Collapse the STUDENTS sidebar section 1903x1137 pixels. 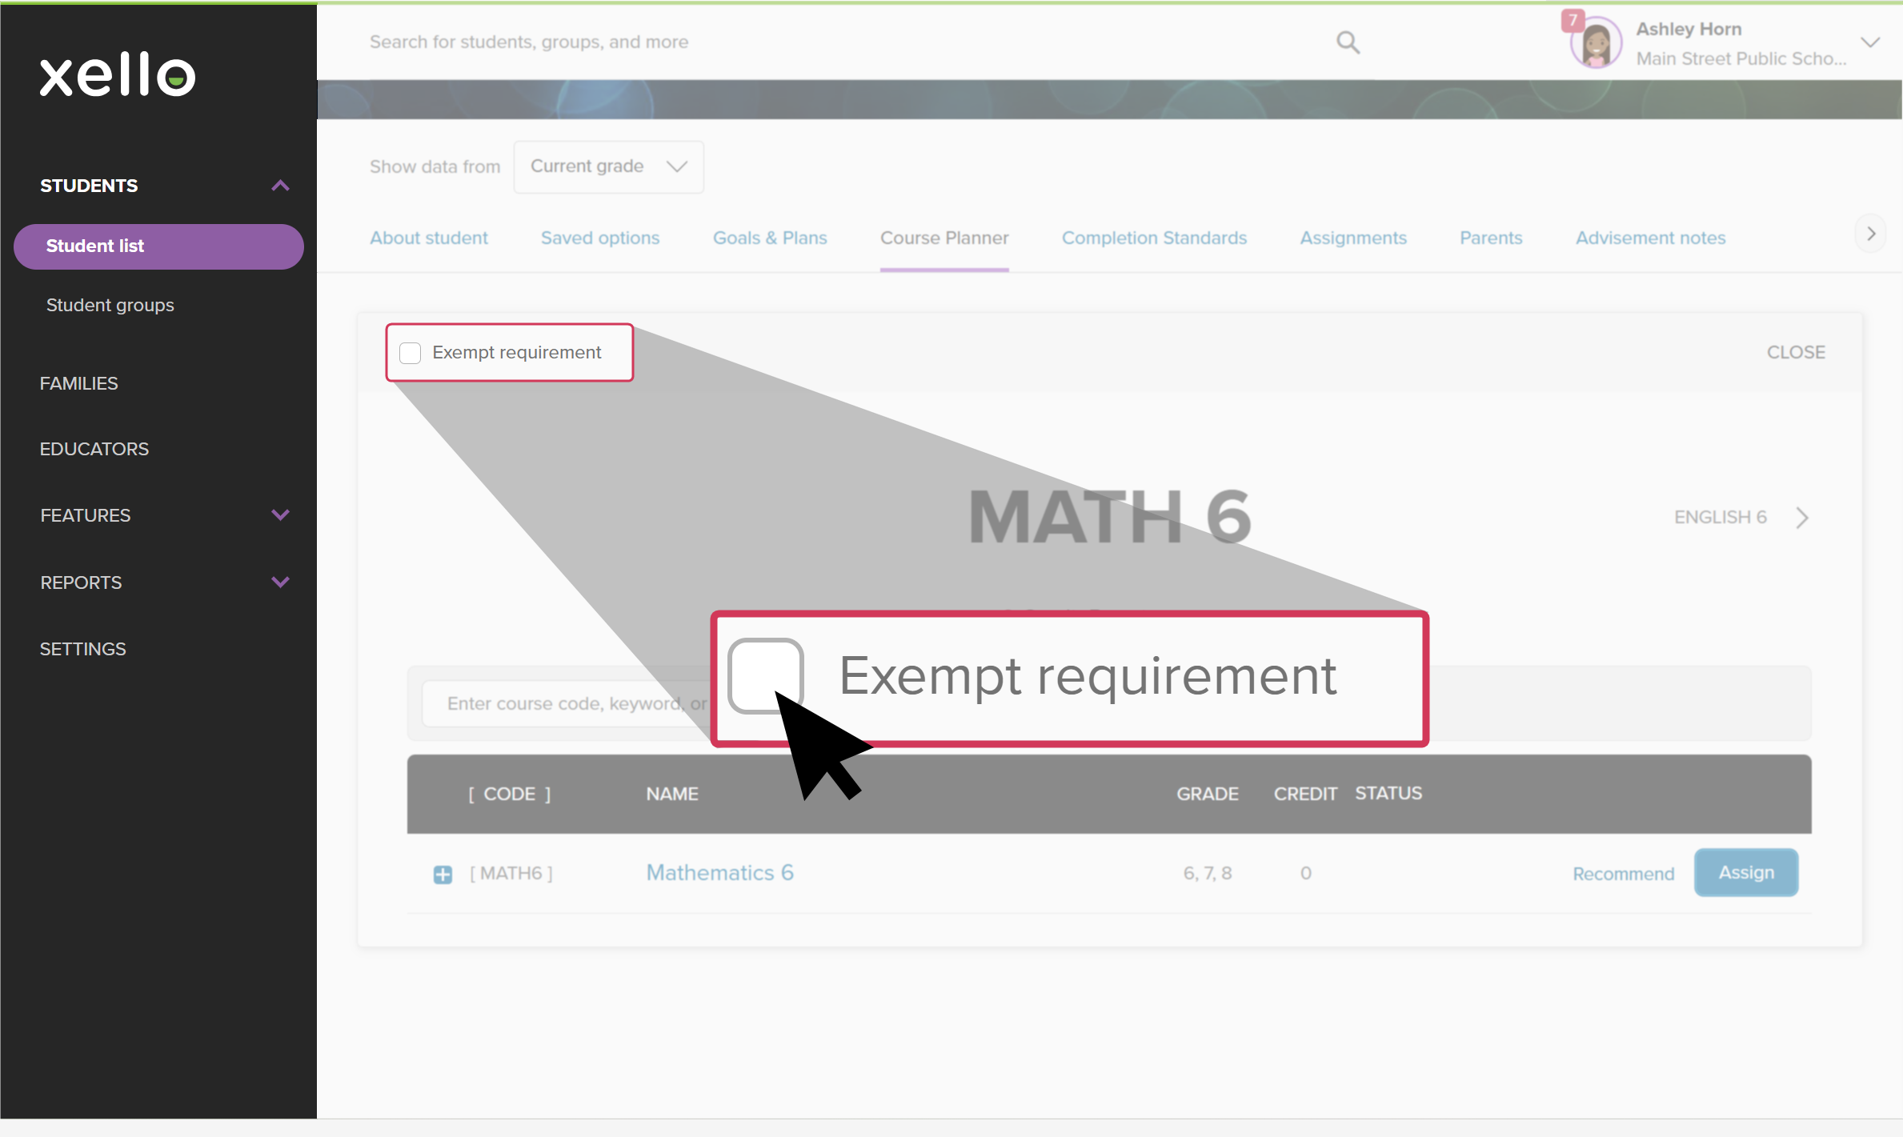click(280, 186)
